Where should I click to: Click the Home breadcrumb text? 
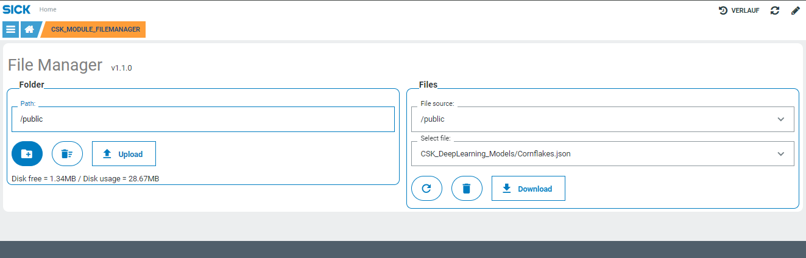coord(48,10)
